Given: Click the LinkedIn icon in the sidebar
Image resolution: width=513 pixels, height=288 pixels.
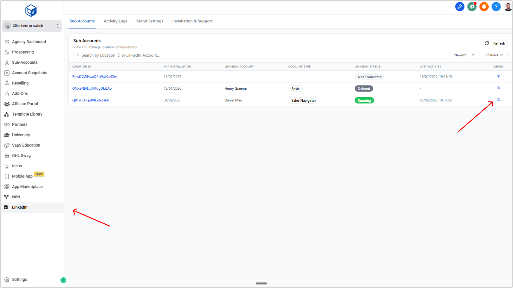Looking at the screenshot, I should [x=6, y=207].
